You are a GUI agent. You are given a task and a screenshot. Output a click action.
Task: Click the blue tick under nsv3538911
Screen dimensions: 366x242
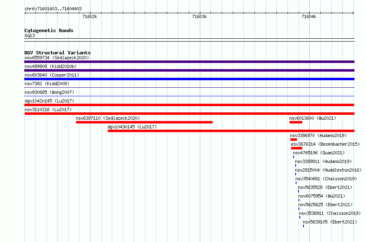click(x=300, y=217)
